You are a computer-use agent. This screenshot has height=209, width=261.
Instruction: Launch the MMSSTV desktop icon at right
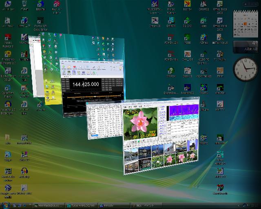click(x=220, y=173)
